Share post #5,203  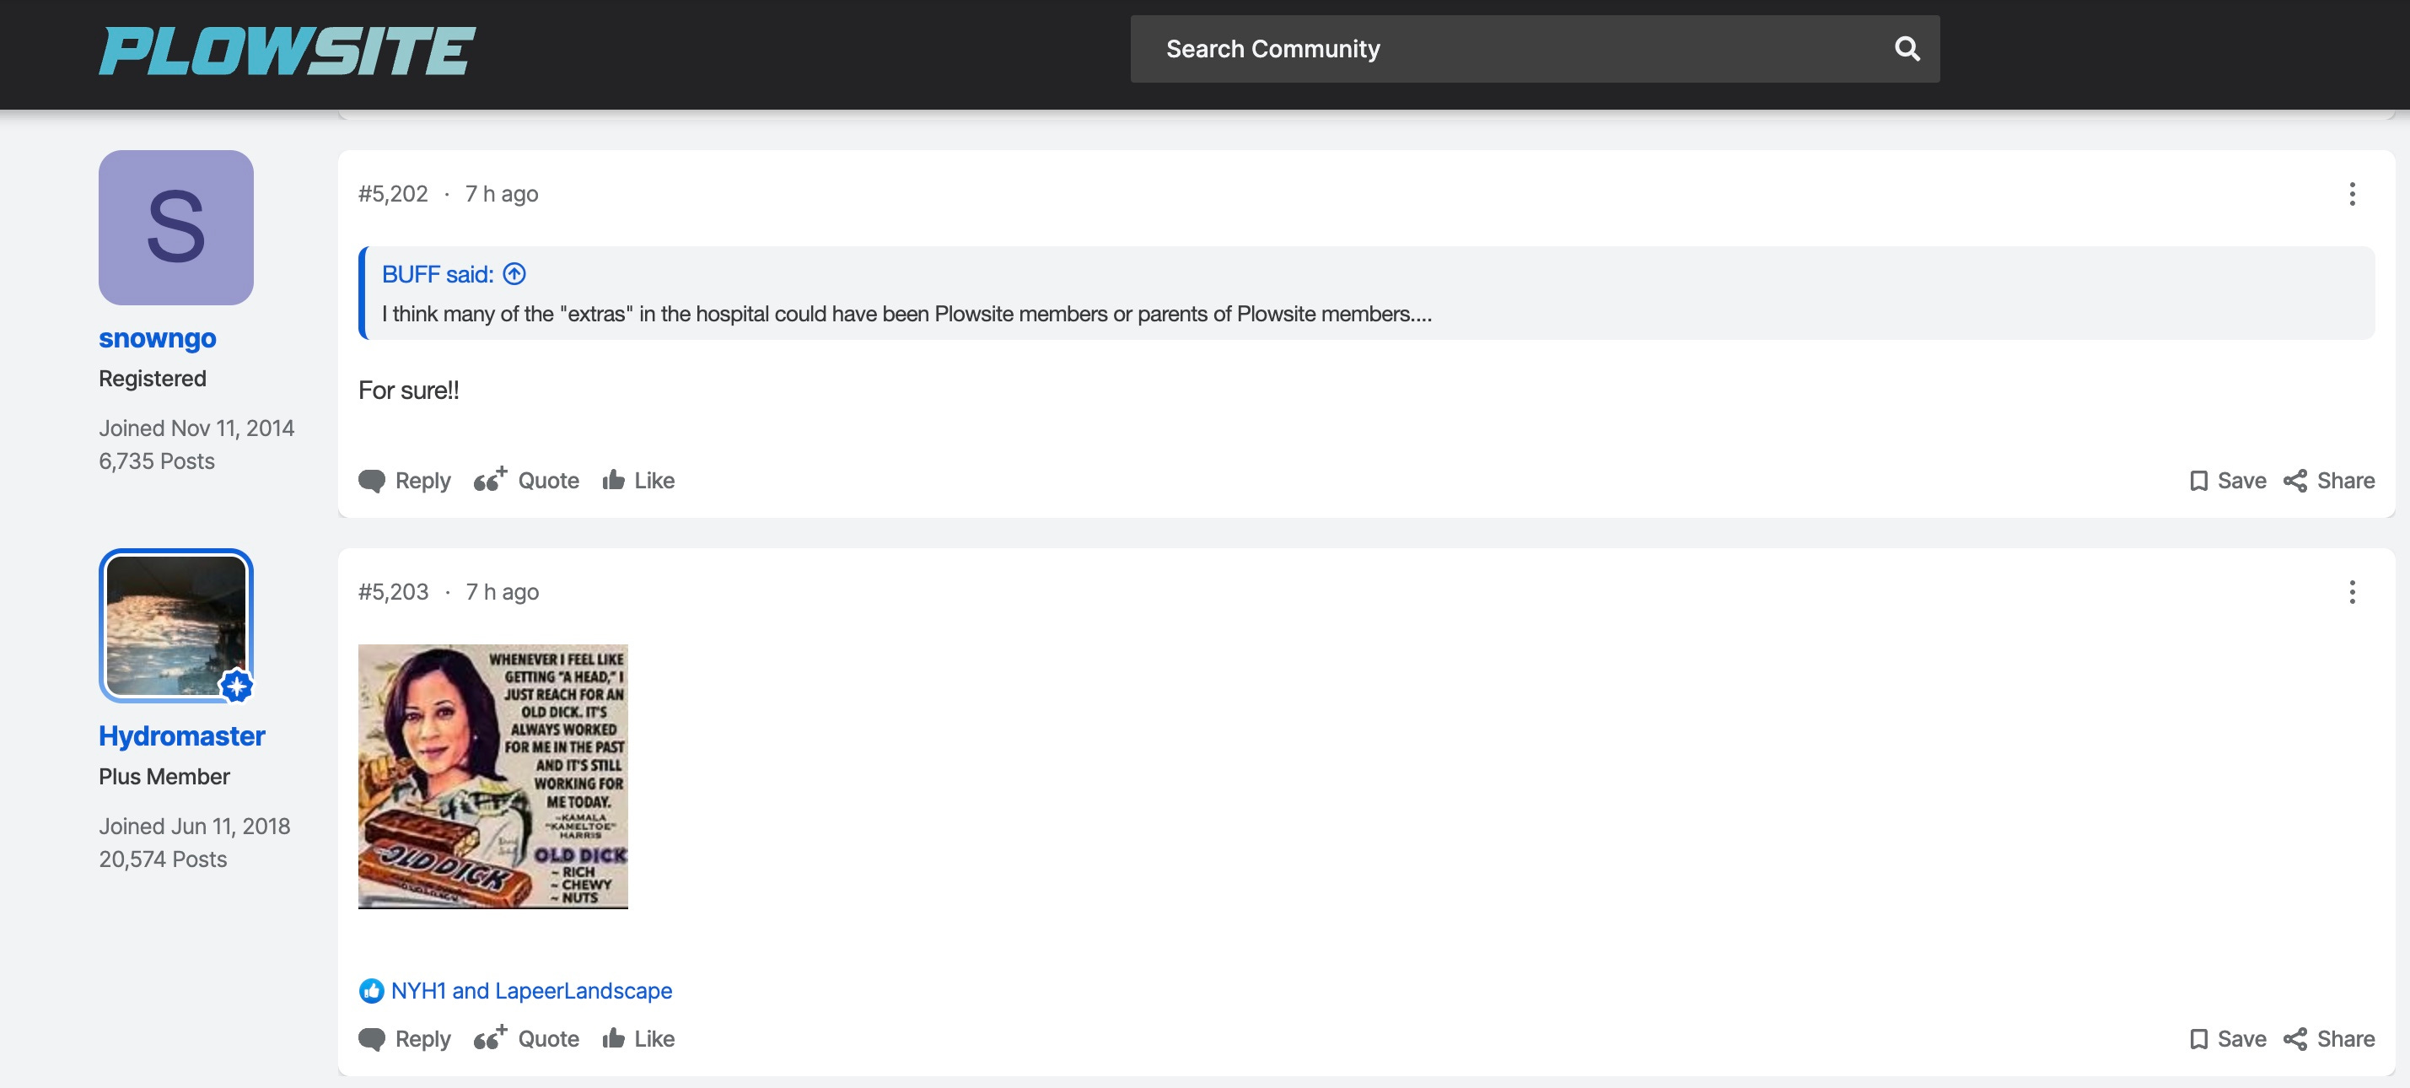[x=2330, y=1039]
